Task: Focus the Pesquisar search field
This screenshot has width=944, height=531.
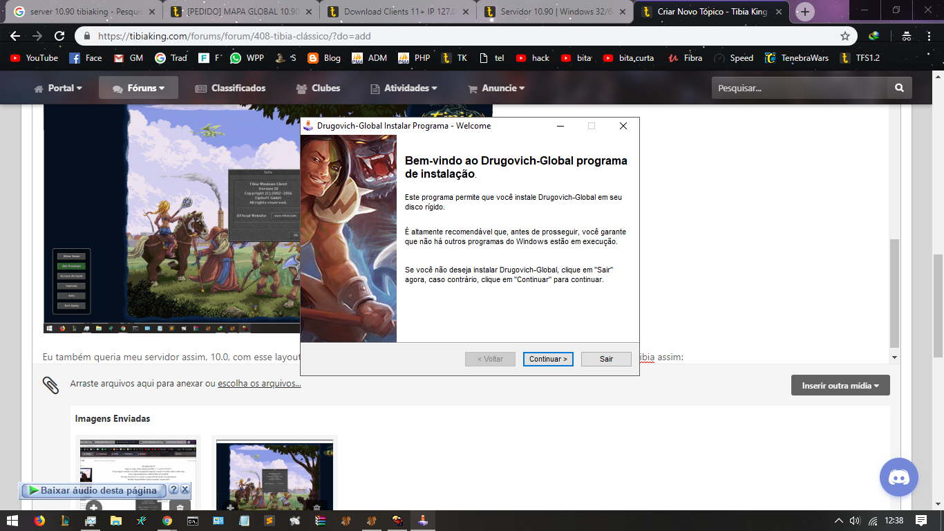Action: pos(800,88)
